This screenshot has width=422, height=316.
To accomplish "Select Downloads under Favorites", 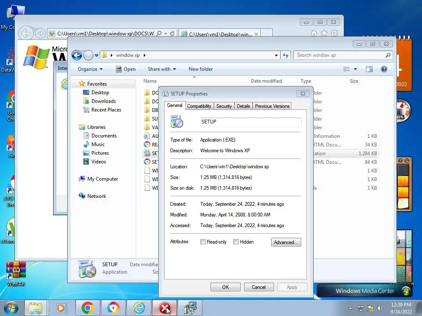I will [103, 101].
